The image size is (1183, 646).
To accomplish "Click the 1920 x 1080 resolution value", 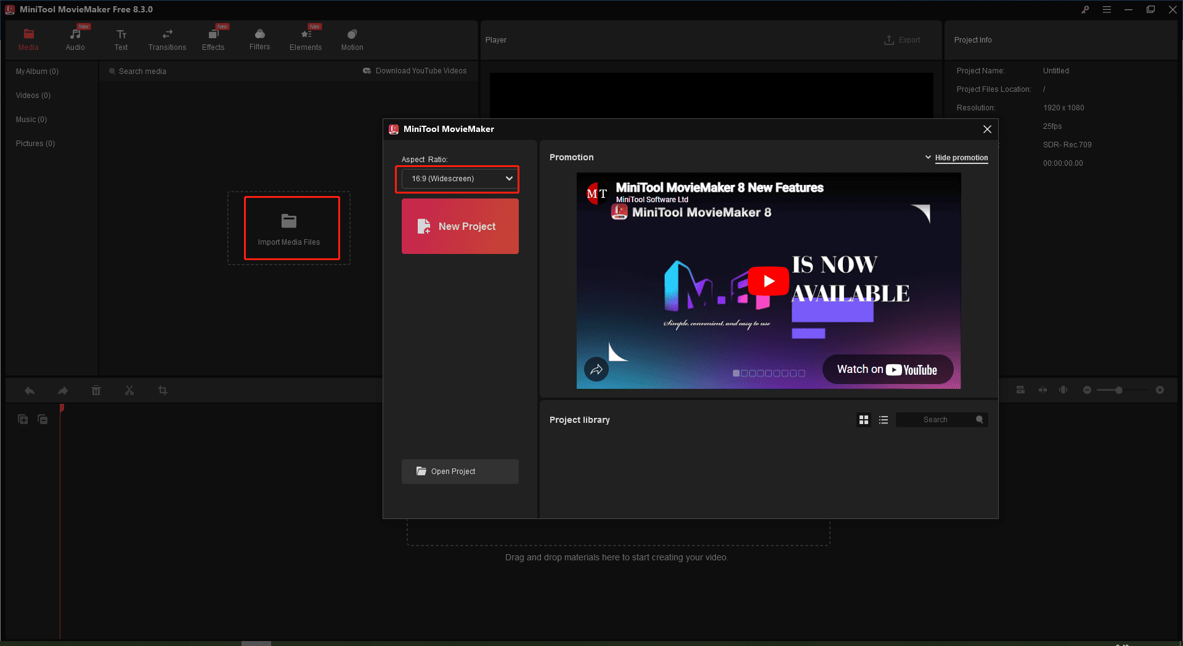I will tap(1063, 108).
